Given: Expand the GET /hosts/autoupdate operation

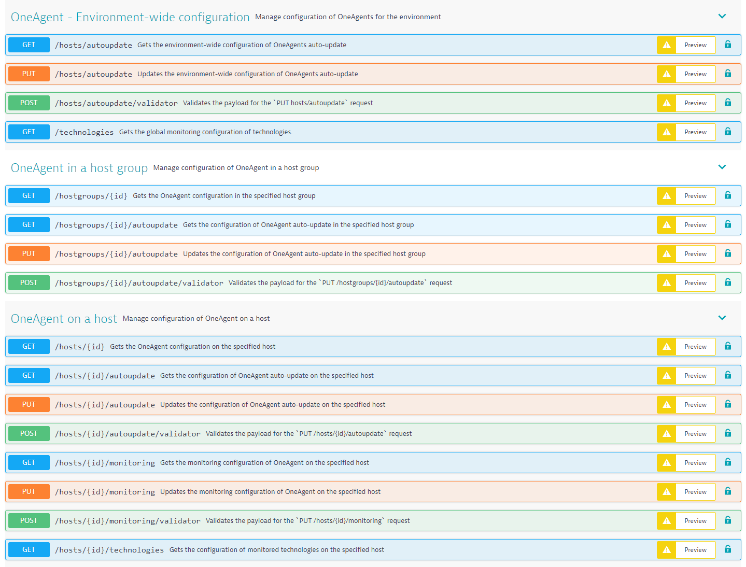Looking at the screenshot, I should [373, 45].
